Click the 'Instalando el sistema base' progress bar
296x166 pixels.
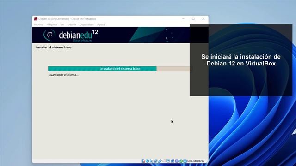pyautogui.click(x=120, y=69)
